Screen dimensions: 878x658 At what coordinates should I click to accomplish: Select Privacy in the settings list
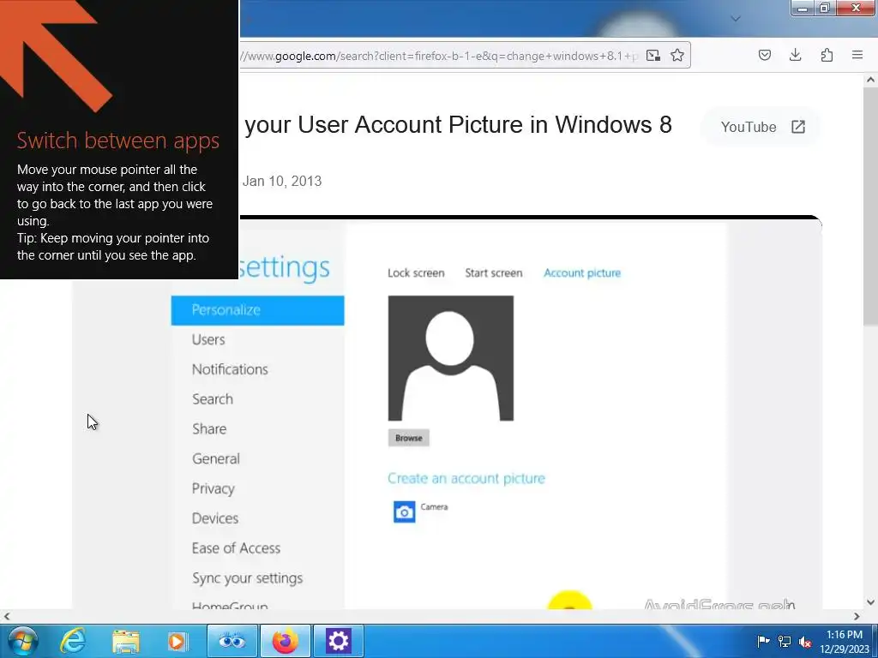click(x=213, y=488)
